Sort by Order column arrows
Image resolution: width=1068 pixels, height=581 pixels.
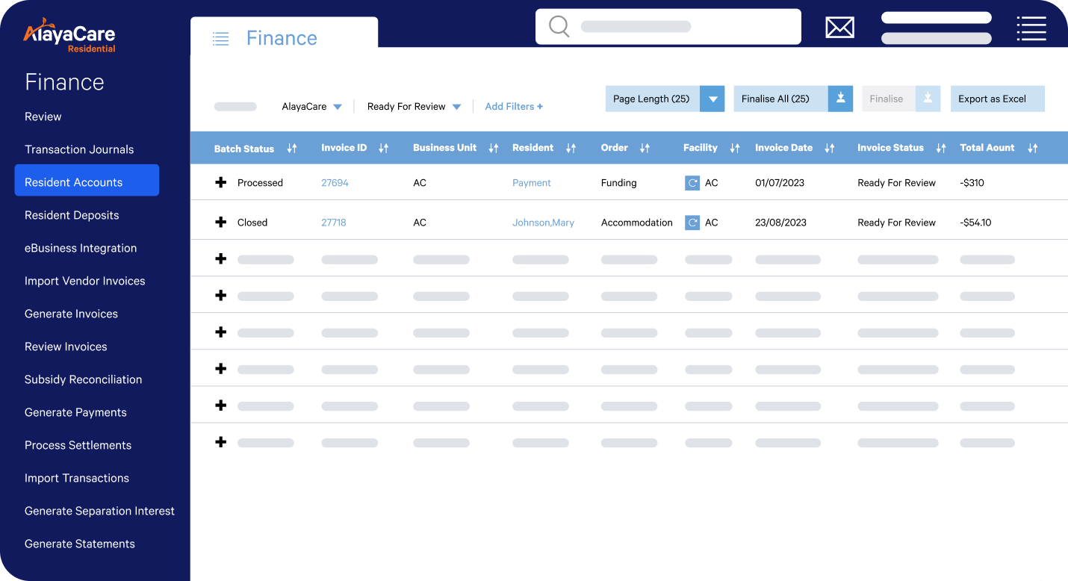(x=645, y=149)
